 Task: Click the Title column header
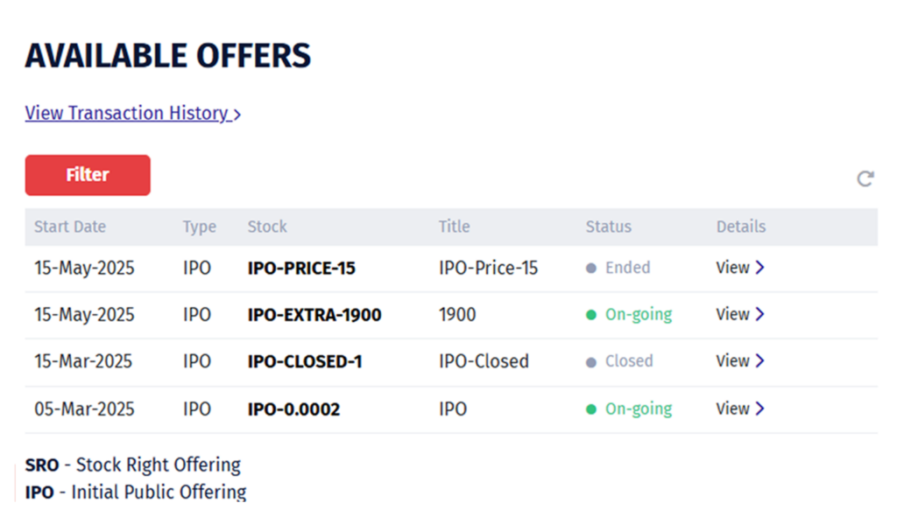pos(454,227)
